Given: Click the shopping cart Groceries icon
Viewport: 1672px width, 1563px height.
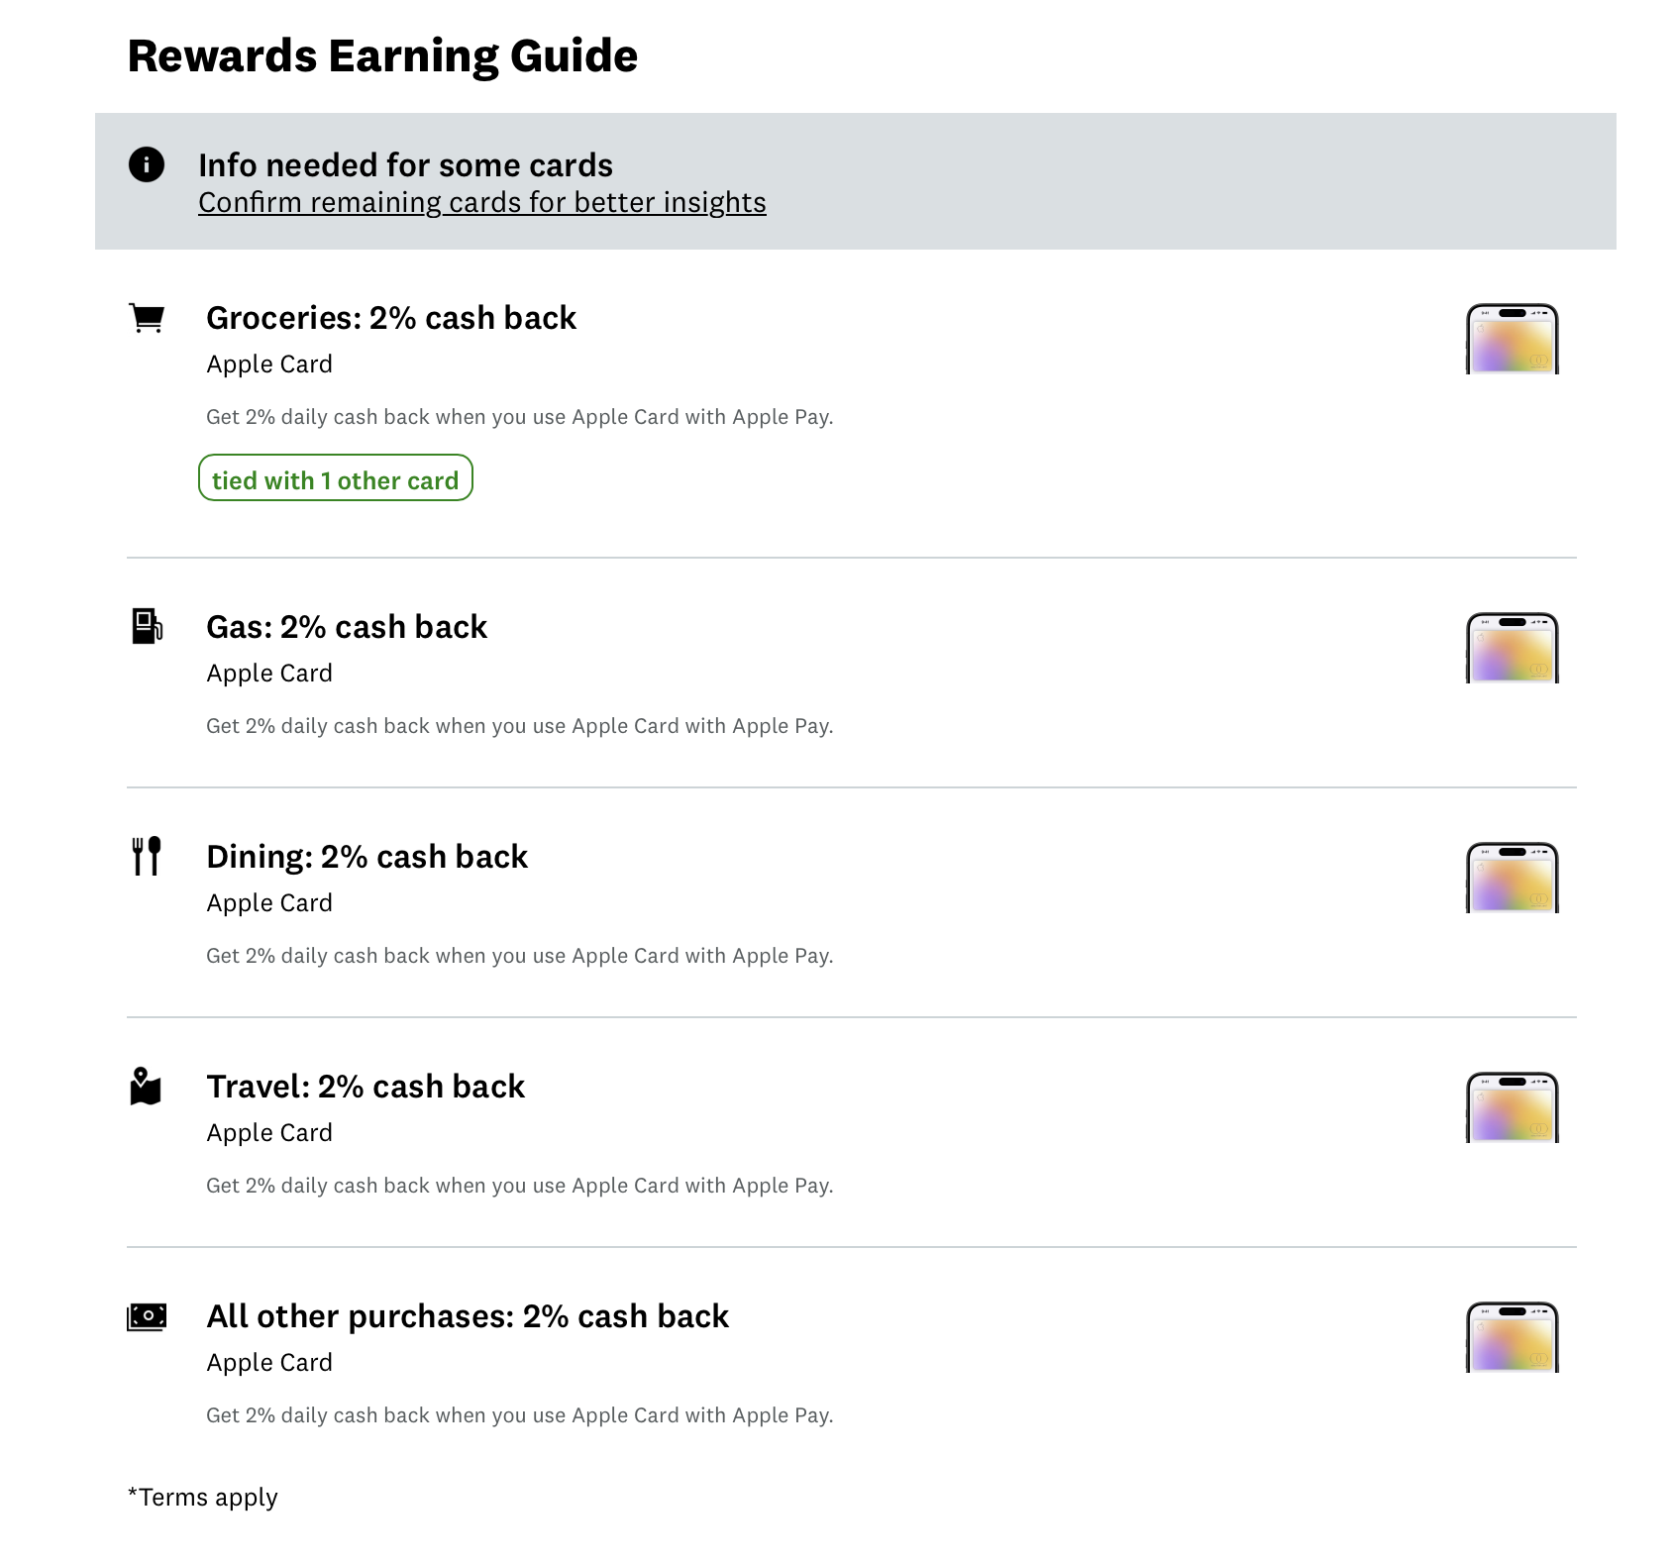Looking at the screenshot, I should click(147, 318).
